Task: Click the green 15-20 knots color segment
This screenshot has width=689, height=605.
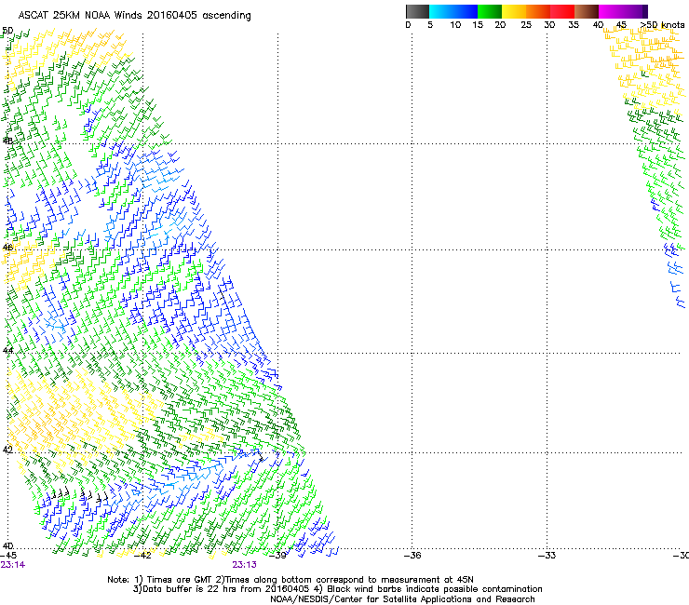Action: tap(490, 11)
